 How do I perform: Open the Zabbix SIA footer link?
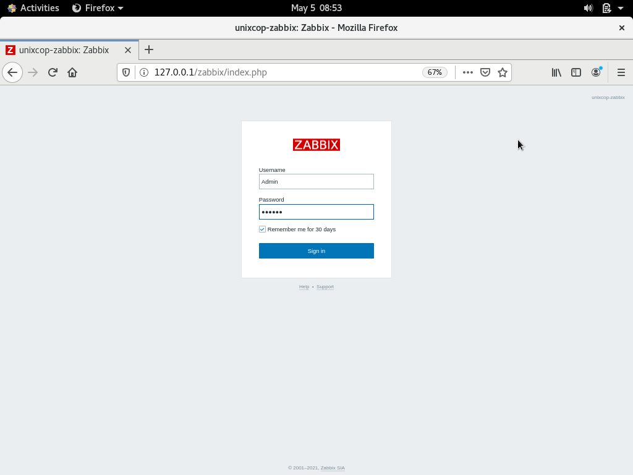333,468
